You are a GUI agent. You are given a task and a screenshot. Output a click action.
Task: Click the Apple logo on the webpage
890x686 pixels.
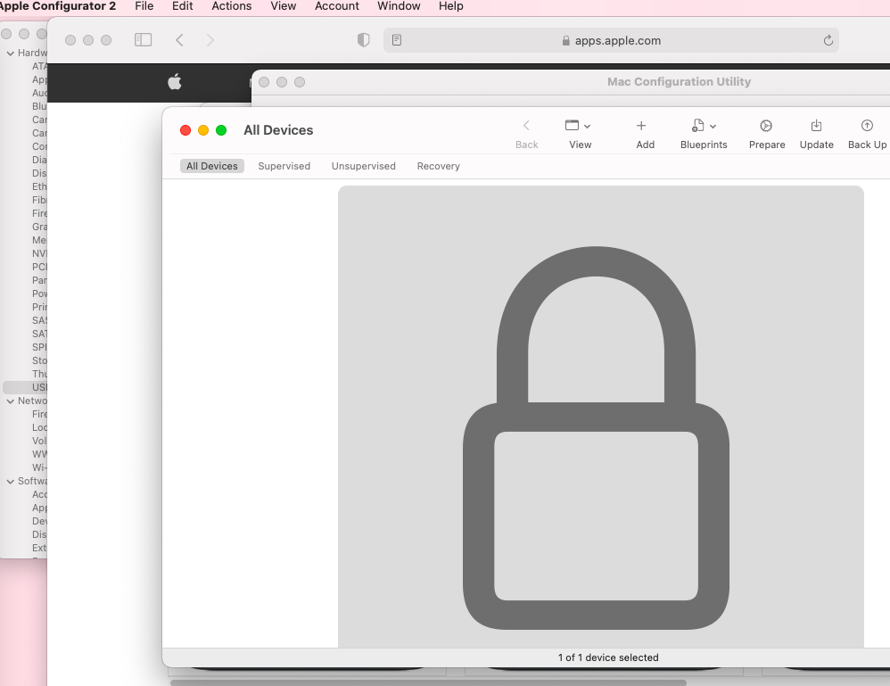[x=175, y=82]
